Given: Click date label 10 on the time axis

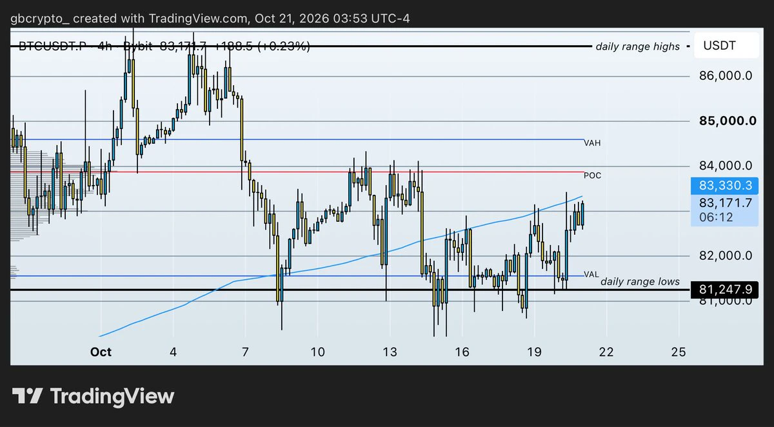Looking at the screenshot, I should tap(317, 352).
